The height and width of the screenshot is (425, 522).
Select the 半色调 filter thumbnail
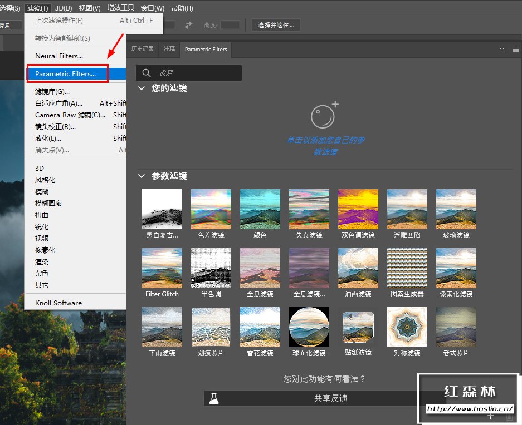211,268
